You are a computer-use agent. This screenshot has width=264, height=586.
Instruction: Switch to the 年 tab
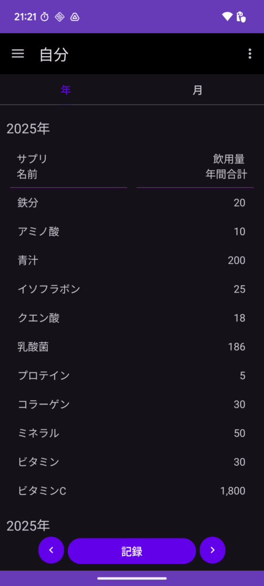pos(66,90)
